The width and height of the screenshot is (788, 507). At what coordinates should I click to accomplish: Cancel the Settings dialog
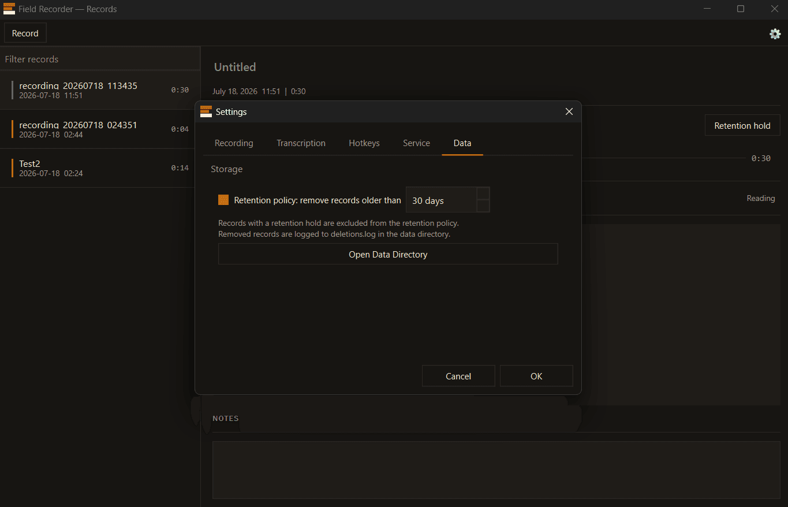pyautogui.click(x=458, y=376)
